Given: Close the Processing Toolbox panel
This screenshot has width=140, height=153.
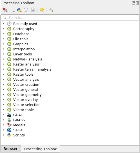Looking at the screenshot, I should pos(137,3).
